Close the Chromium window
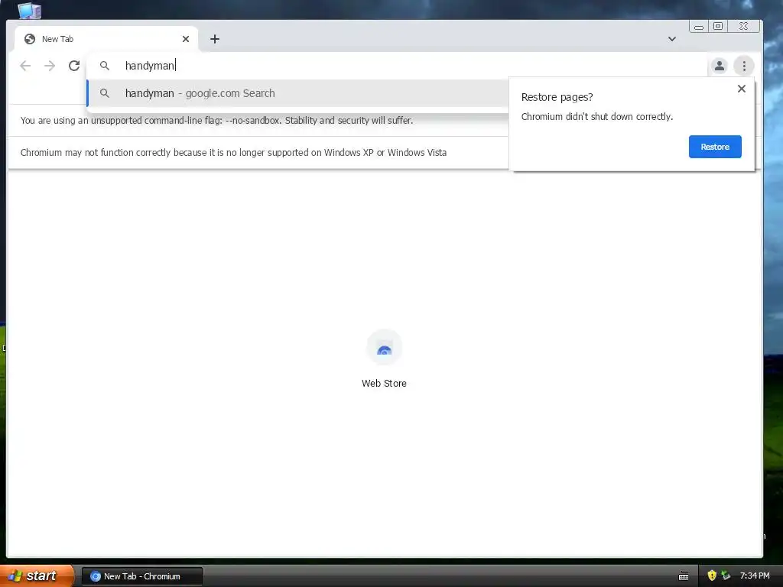The width and height of the screenshot is (783, 587). tap(743, 27)
